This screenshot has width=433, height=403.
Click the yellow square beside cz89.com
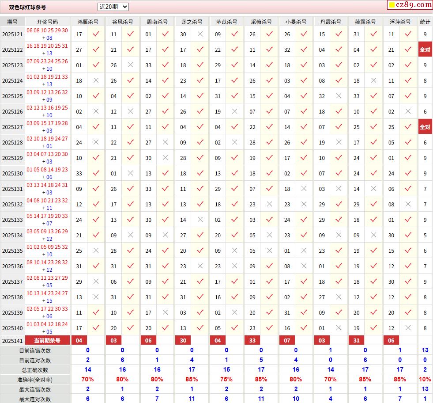(391, 5)
